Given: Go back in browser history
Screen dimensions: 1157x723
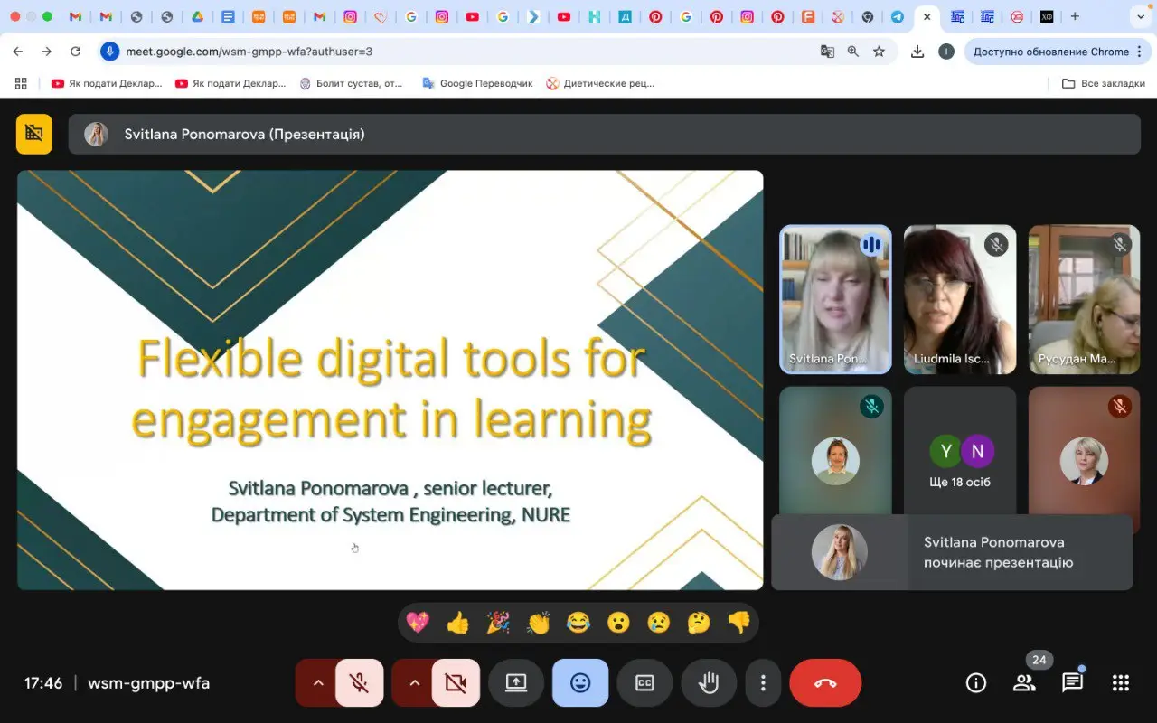Looking at the screenshot, I should coord(18,52).
